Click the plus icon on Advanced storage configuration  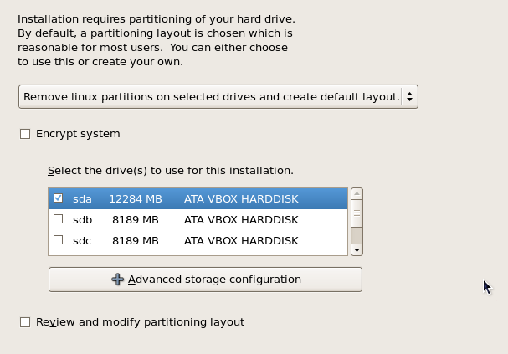(118, 280)
